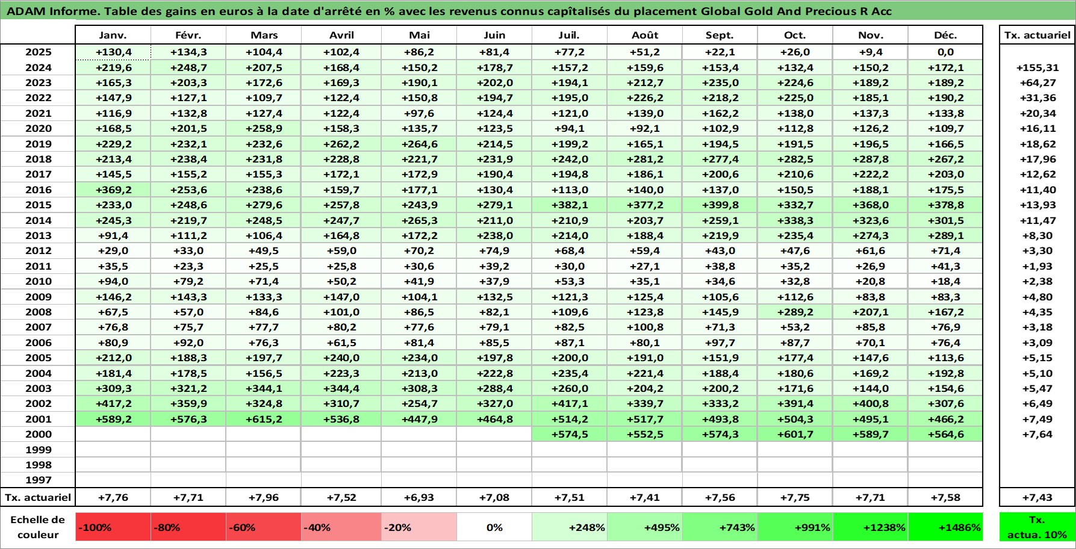Click the -60% color scale swatch

tap(264, 527)
